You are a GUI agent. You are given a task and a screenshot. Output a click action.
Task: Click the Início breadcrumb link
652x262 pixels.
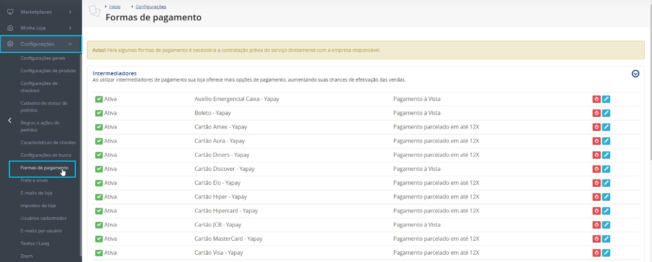click(115, 7)
